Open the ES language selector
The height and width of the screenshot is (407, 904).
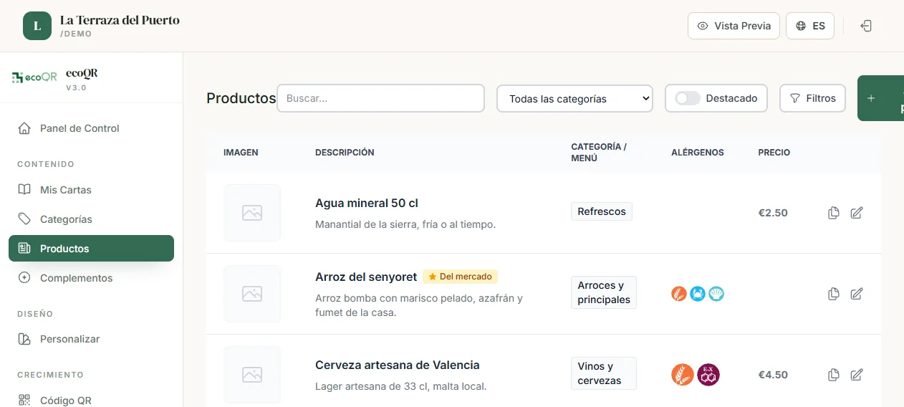tap(810, 26)
